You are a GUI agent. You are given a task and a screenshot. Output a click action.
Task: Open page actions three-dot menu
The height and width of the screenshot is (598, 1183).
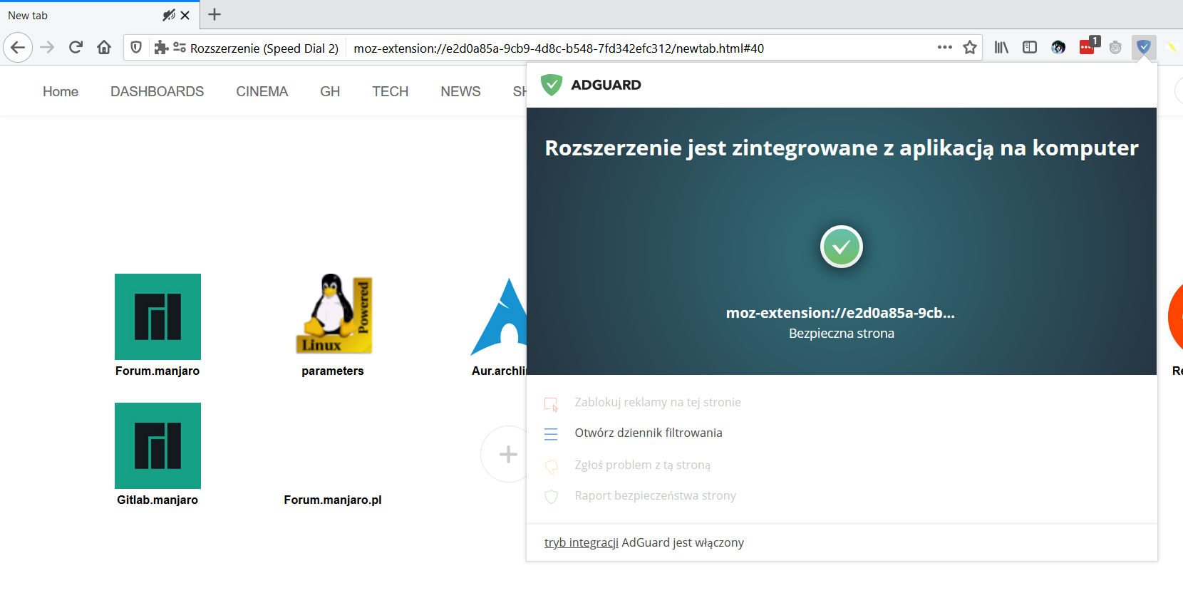click(945, 48)
